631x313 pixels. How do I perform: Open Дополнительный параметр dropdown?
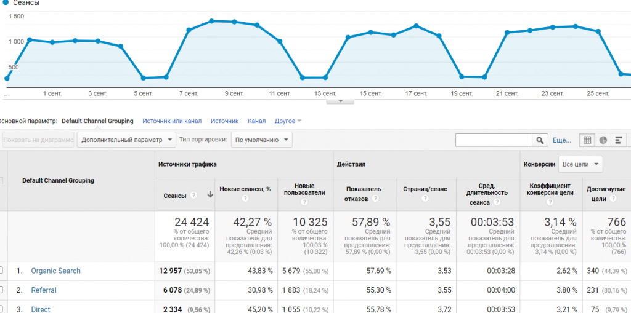(x=126, y=140)
